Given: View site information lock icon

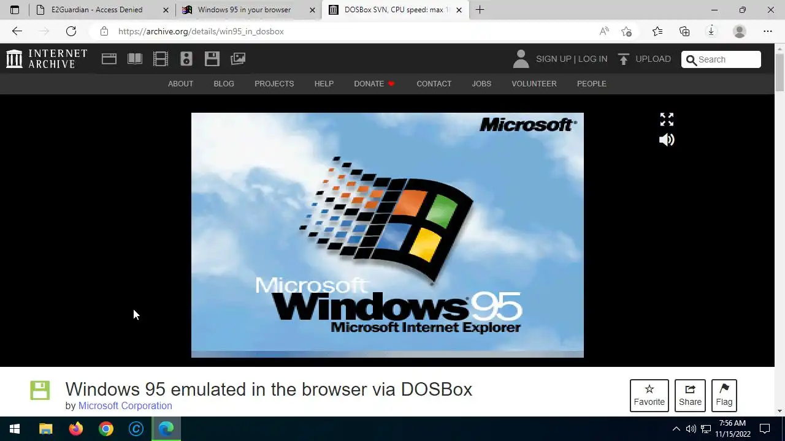Looking at the screenshot, I should click(x=104, y=31).
